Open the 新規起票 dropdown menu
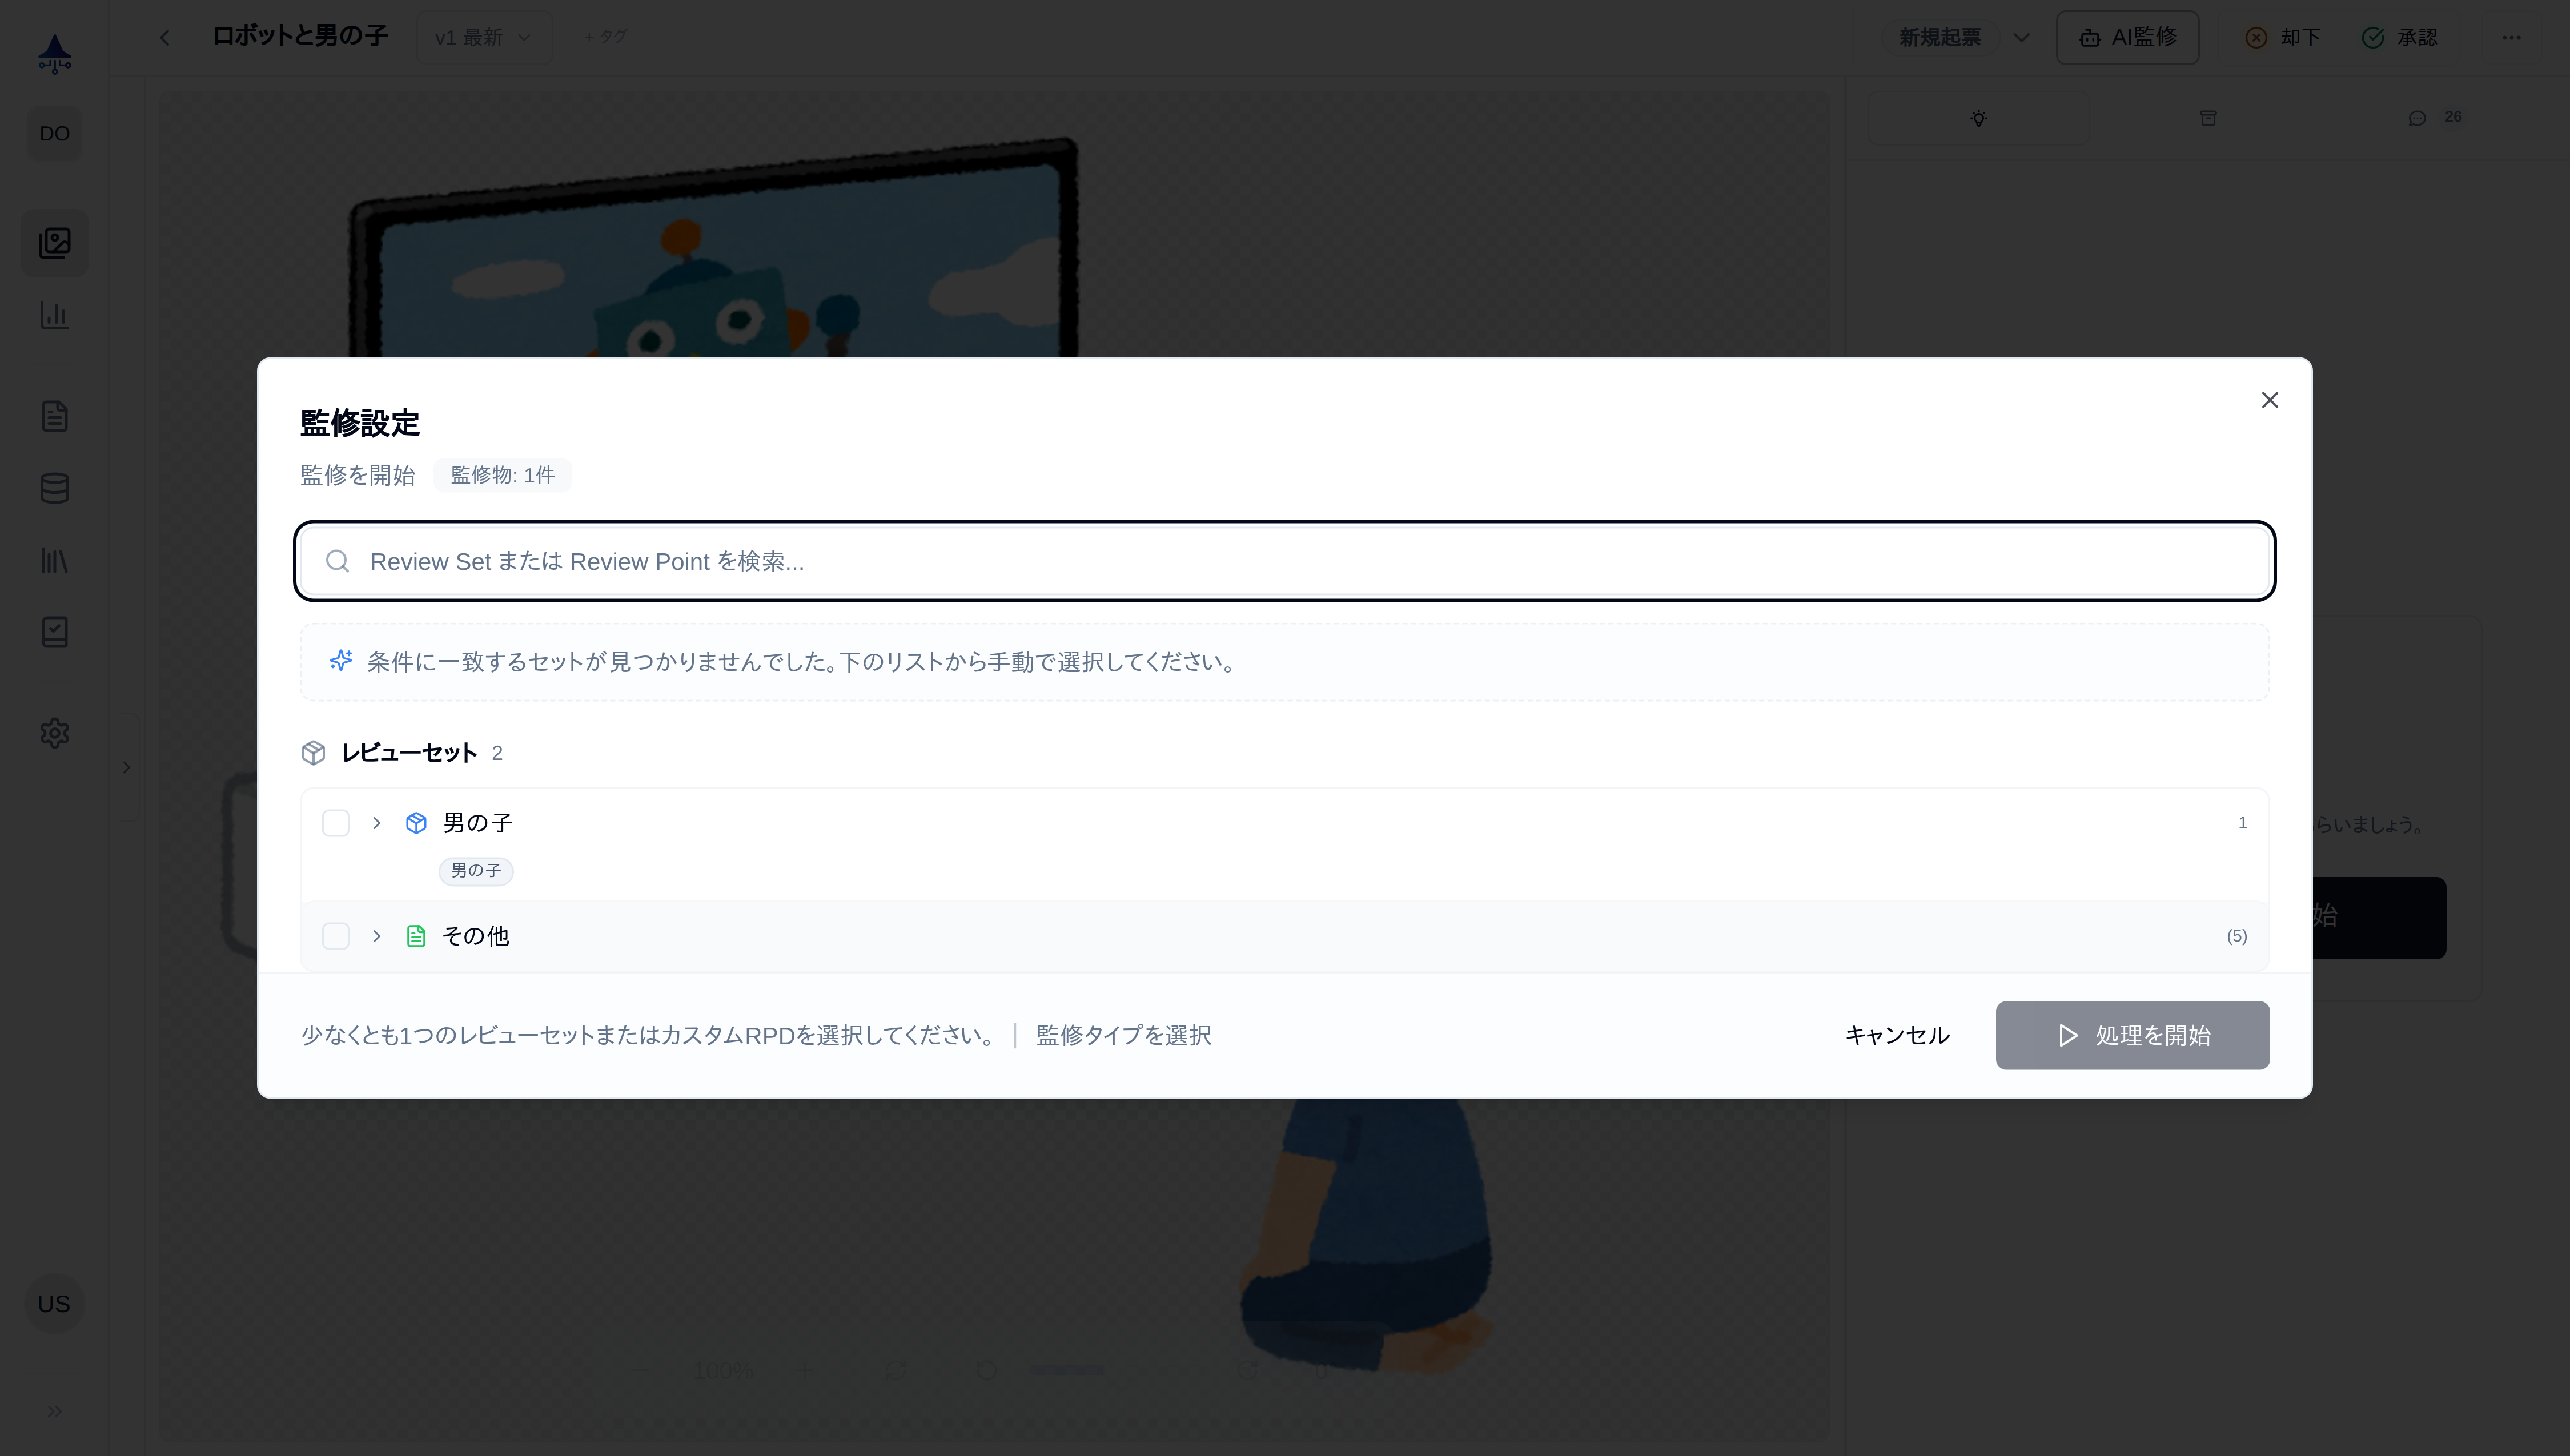This screenshot has width=2570, height=1456. pyautogui.click(x=2021, y=37)
